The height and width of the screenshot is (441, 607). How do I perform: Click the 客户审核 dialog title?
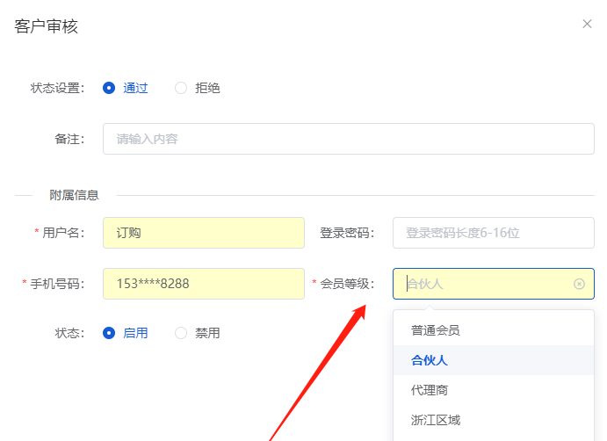(47, 26)
